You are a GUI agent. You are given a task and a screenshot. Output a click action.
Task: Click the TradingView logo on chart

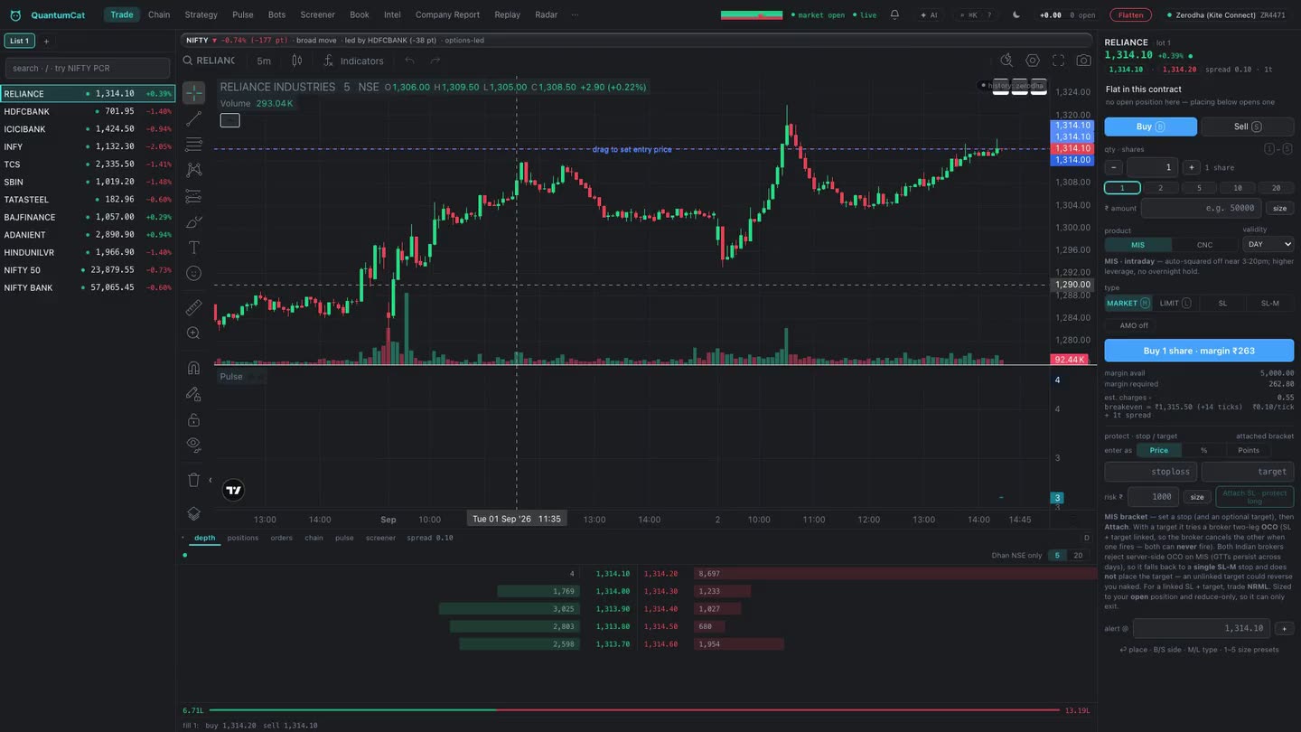tap(233, 490)
